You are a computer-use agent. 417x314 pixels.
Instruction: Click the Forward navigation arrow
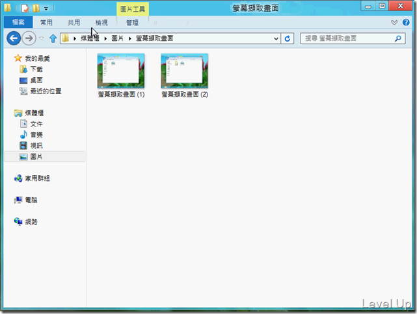click(x=29, y=38)
